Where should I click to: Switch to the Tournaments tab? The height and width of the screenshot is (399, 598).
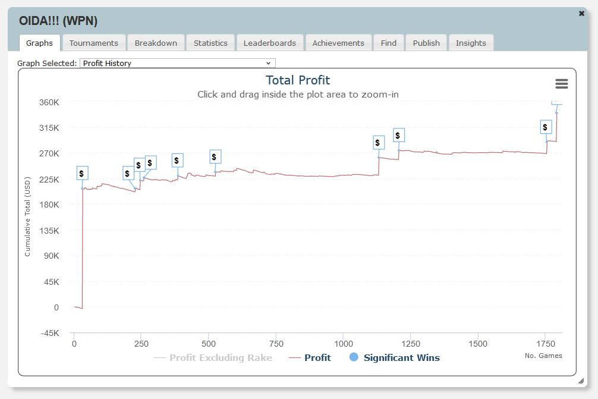[94, 43]
